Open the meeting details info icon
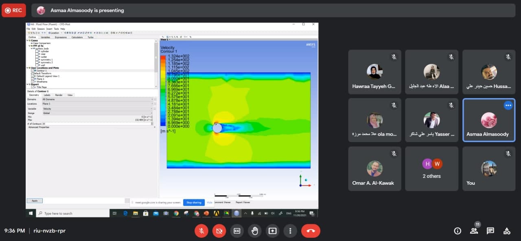 [x=458, y=231]
